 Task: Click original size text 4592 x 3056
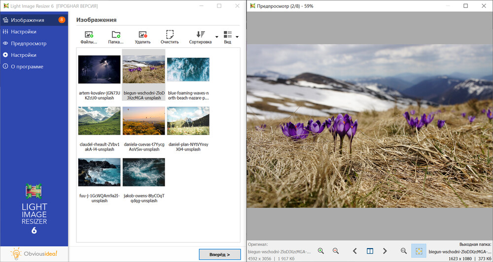pos(261,258)
